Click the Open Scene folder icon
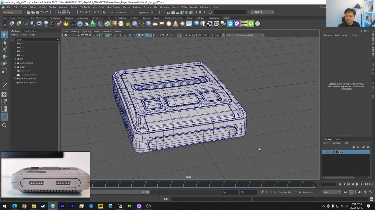The width and height of the screenshot is (375, 210). point(33,12)
